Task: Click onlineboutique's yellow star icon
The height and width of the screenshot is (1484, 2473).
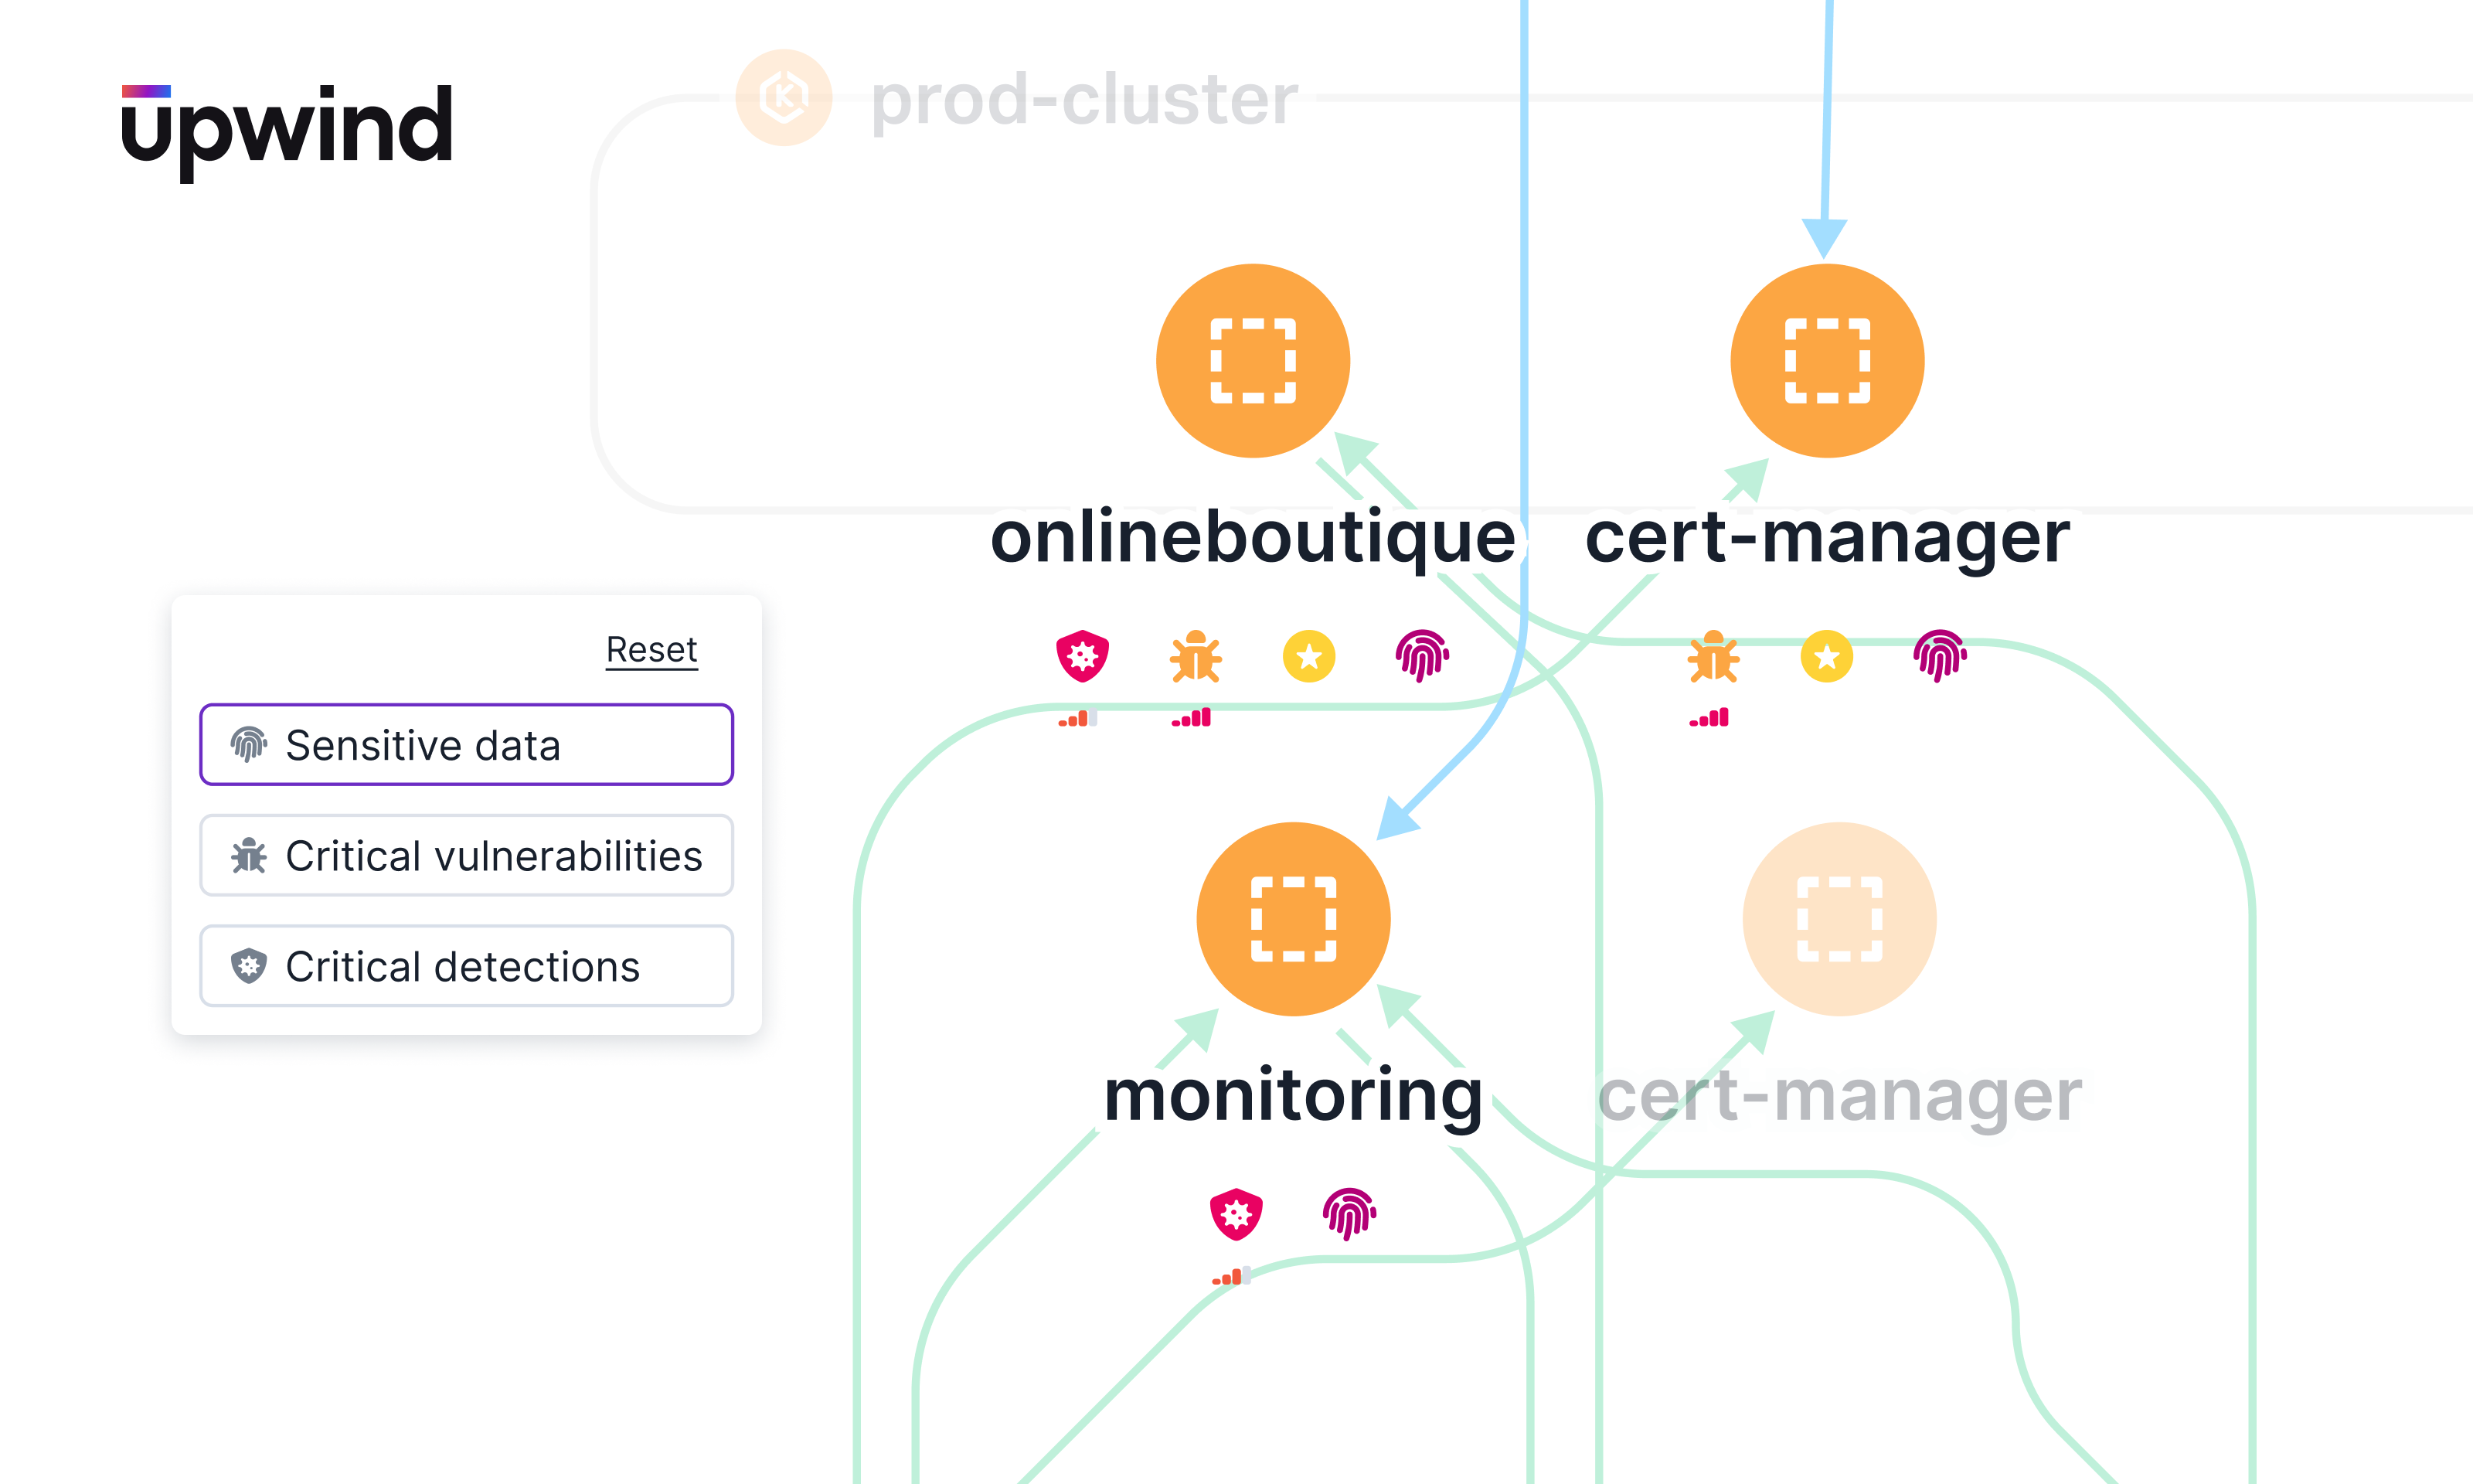Action: 1308,657
